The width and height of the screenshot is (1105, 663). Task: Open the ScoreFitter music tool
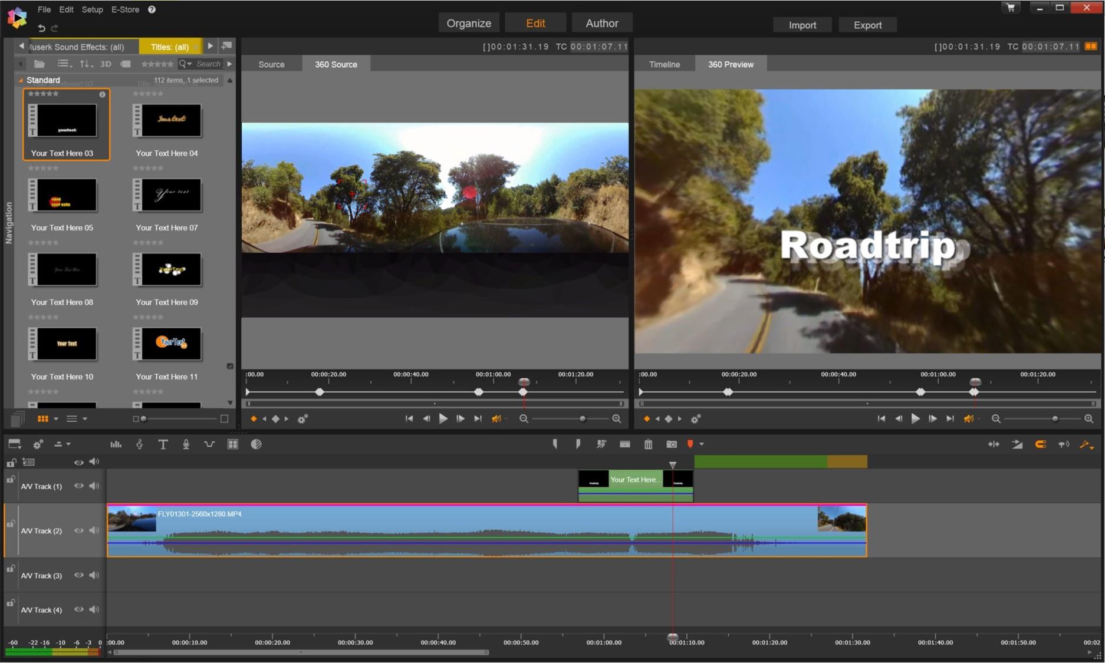(140, 444)
